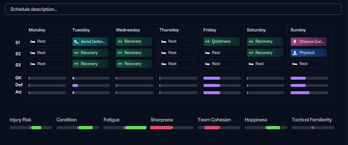Click the Tactical Familiarity label
Screen dimensions: 348x145
pyautogui.click(x=312, y=120)
